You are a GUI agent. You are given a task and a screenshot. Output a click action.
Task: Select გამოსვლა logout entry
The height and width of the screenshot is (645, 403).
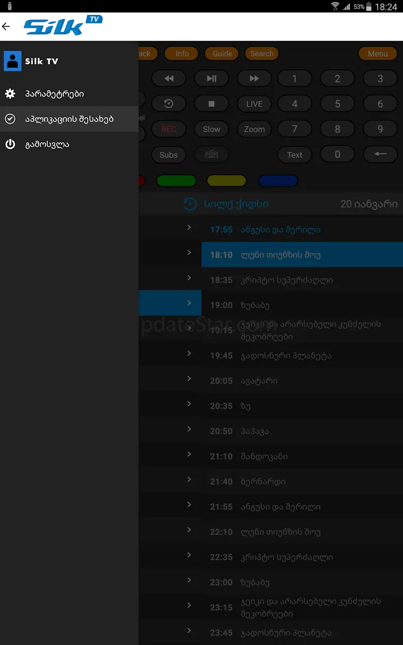tap(69, 144)
